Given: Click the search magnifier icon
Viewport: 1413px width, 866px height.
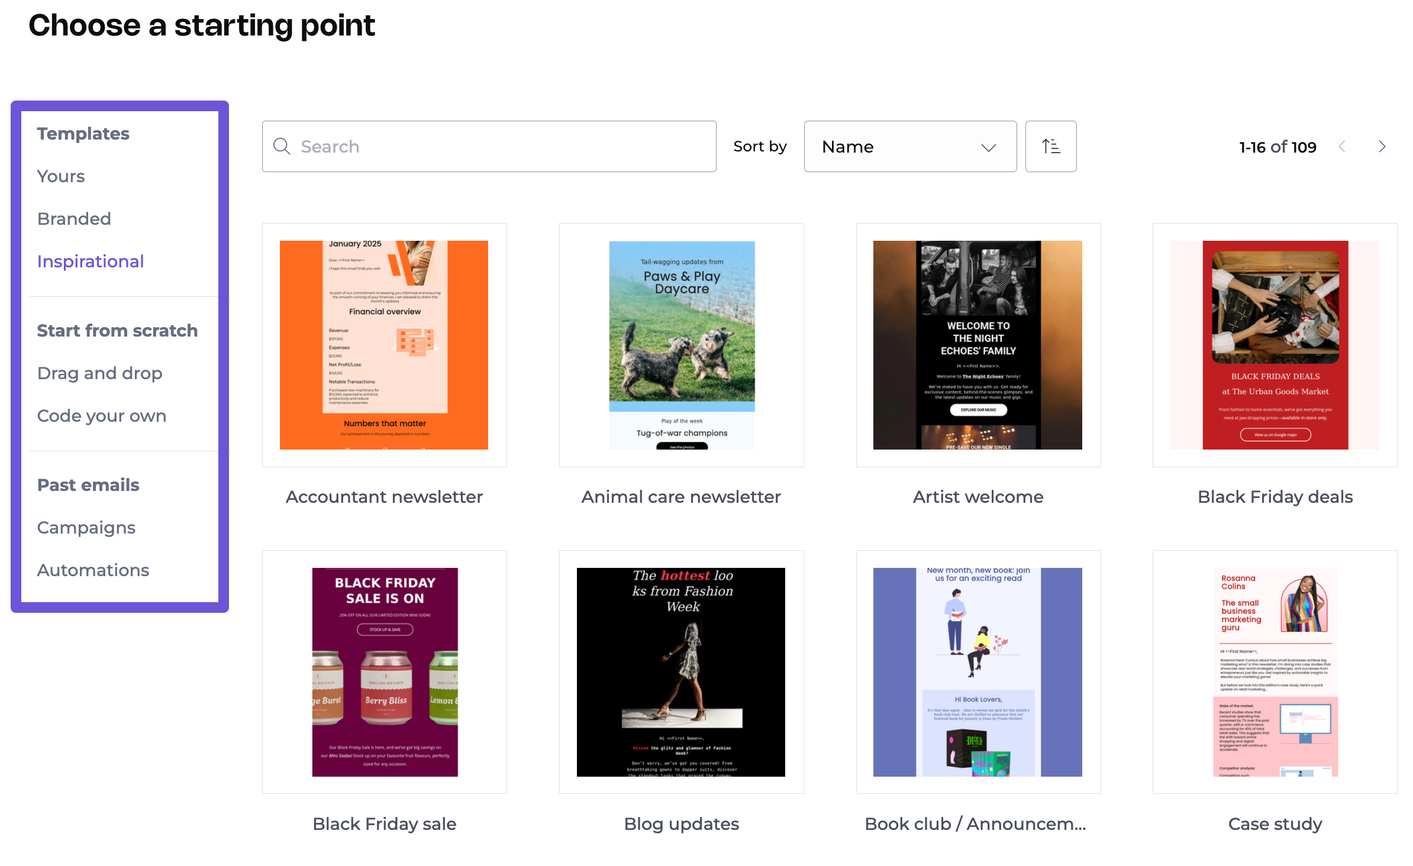Looking at the screenshot, I should (x=282, y=147).
